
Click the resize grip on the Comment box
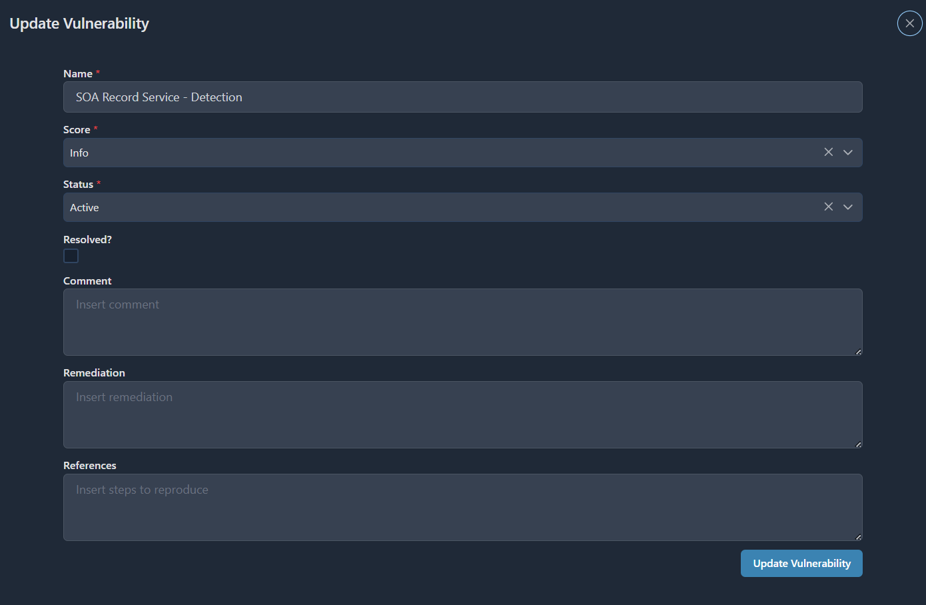point(859,352)
